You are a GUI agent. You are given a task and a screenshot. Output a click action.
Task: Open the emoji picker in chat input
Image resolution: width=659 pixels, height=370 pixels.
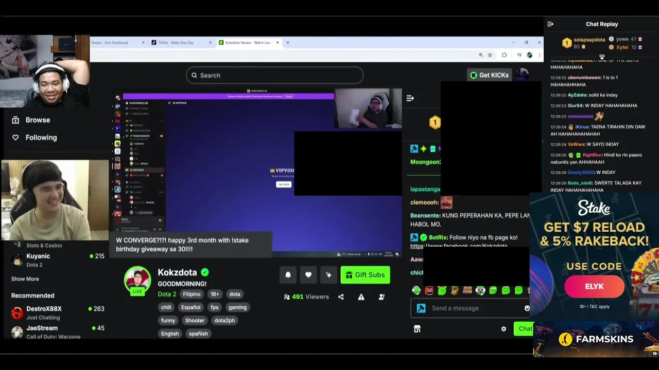[x=527, y=308]
